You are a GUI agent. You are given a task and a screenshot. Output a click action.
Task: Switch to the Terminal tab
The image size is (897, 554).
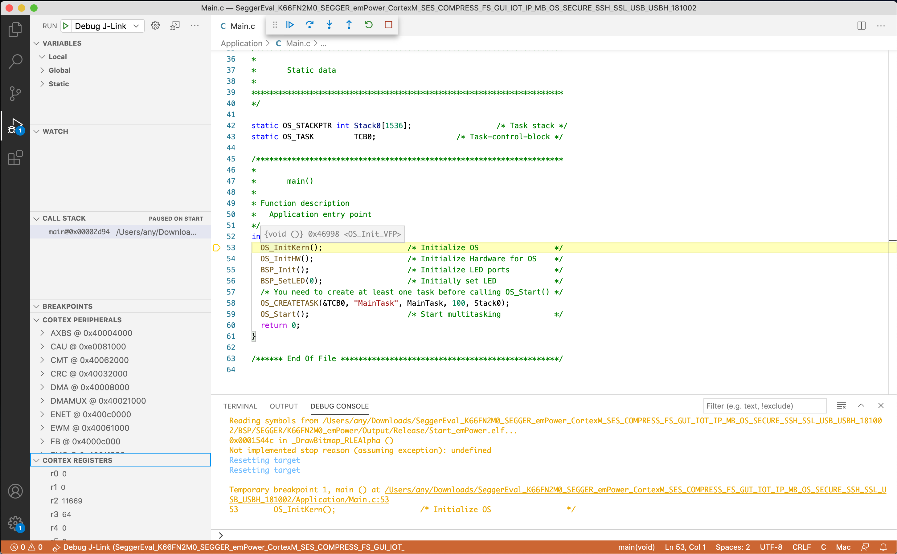pos(240,406)
